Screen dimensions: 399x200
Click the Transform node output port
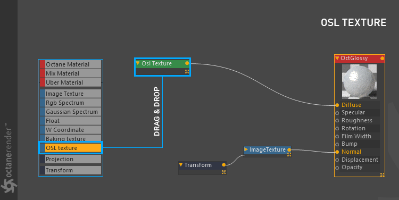223,165
